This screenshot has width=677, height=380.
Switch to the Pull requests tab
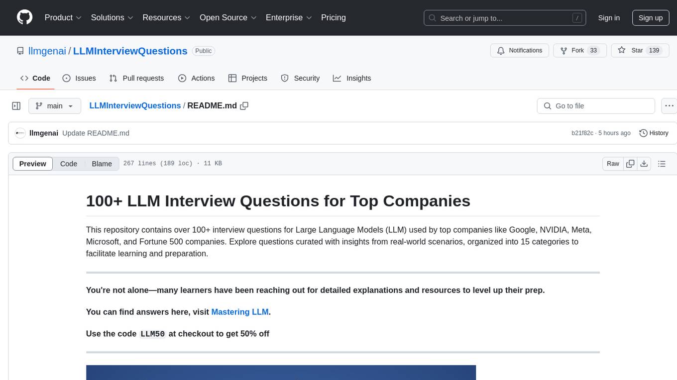point(136,78)
